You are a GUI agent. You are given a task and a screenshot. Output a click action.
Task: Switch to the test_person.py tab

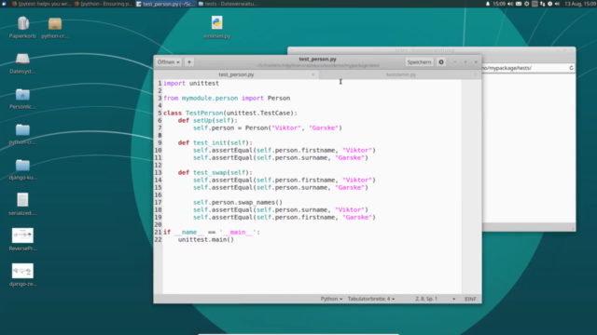click(236, 74)
